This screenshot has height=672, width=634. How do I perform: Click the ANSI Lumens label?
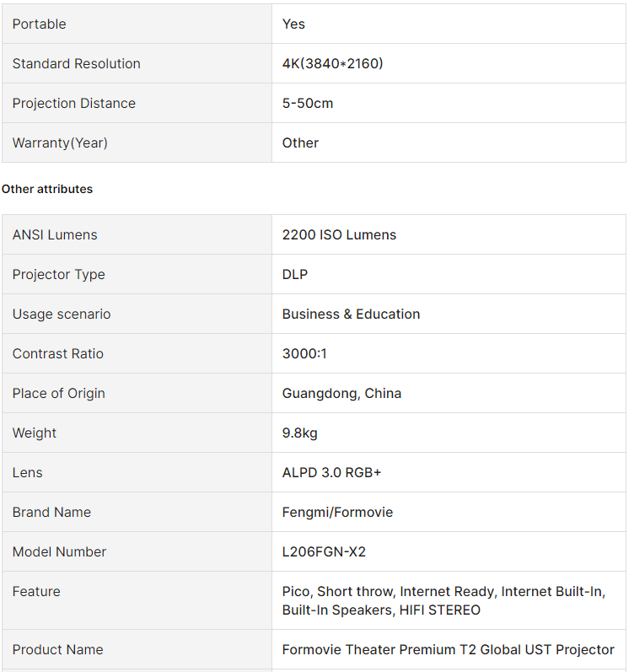(55, 234)
